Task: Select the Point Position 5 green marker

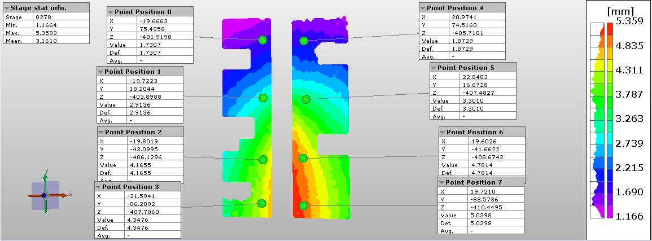Action: (305, 99)
